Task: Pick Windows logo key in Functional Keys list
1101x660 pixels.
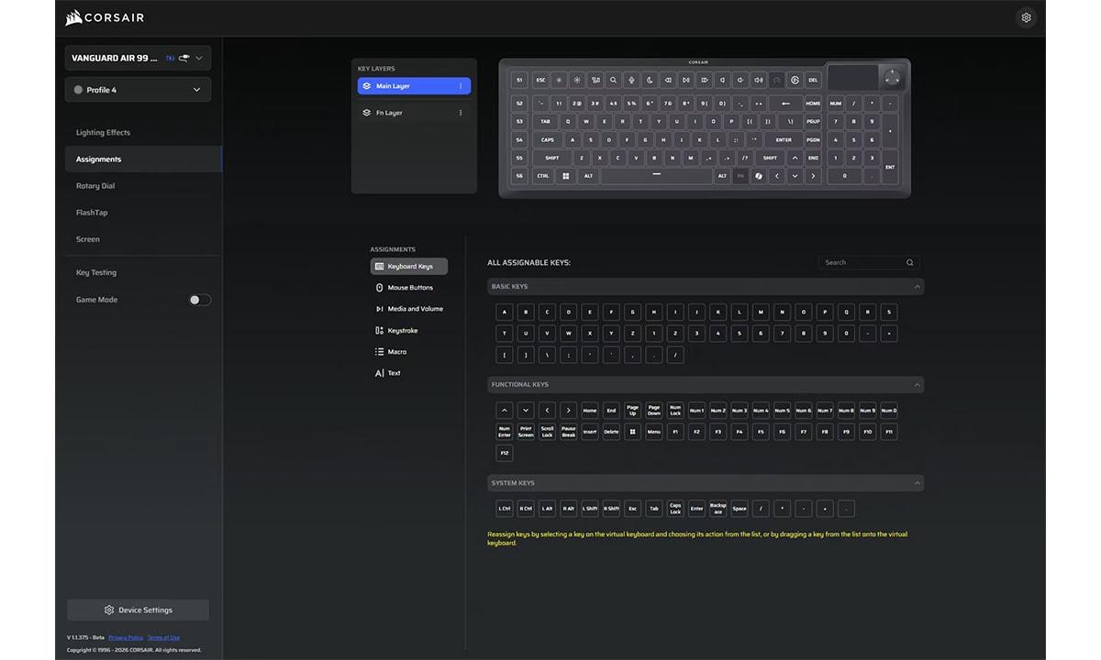Action: (632, 432)
